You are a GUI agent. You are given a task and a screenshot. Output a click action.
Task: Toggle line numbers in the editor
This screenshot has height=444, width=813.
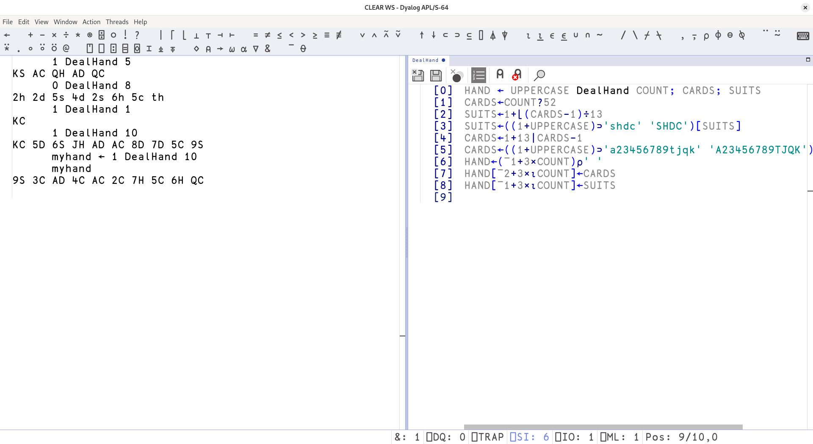[x=478, y=75]
